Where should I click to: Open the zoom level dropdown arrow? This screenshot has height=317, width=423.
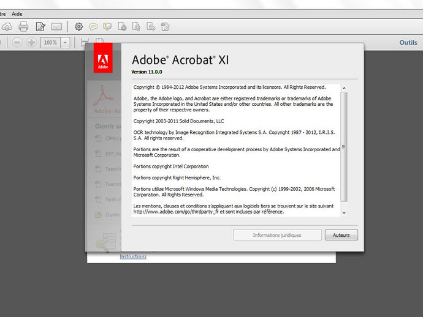click(x=65, y=43)
